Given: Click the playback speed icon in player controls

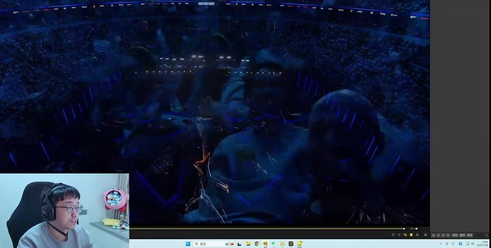Looking at the screenshot, I should pos(399,234).
